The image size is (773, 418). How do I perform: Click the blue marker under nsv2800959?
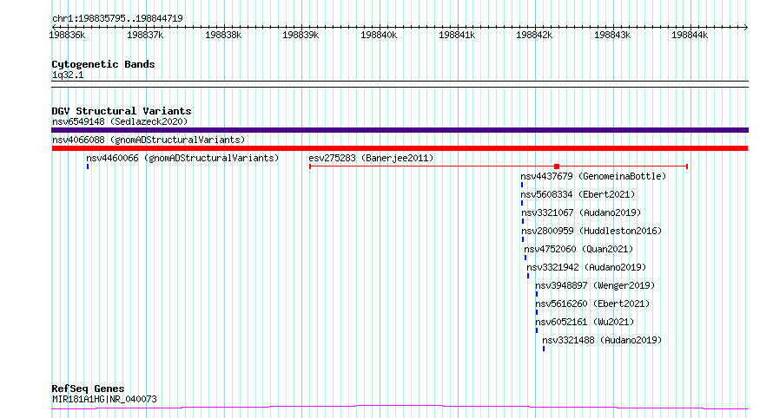[x=523, y=239]
